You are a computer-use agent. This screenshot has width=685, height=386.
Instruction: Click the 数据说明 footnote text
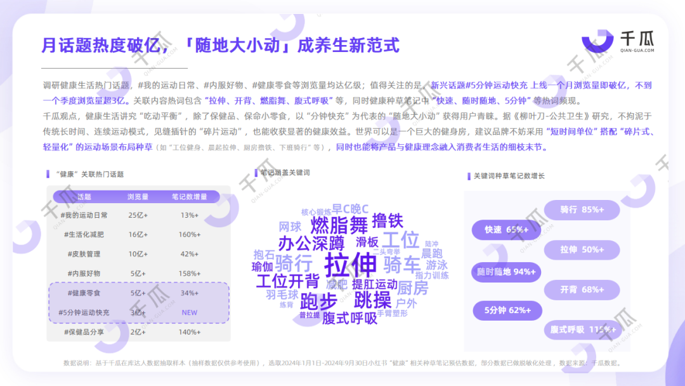(x=342, y=363)
